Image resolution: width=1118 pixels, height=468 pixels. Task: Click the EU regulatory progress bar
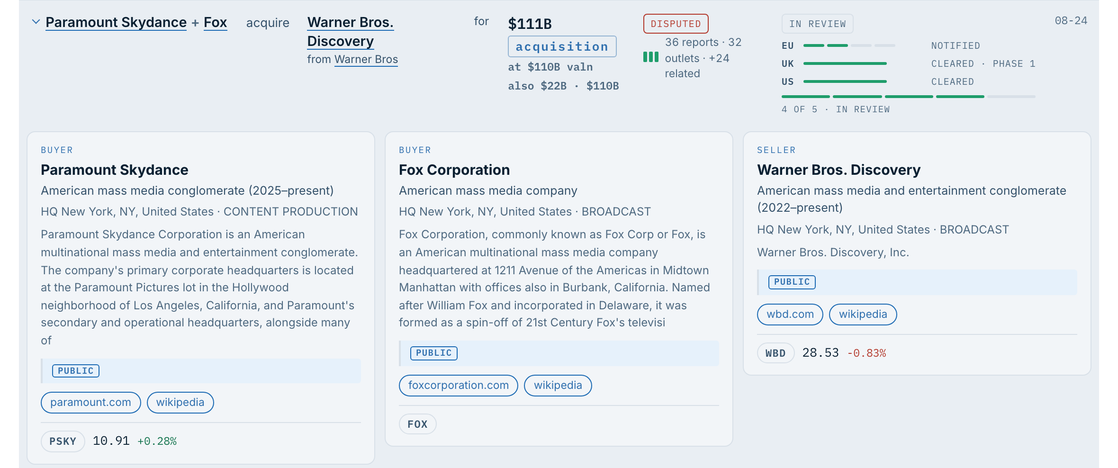coord(849,45)
